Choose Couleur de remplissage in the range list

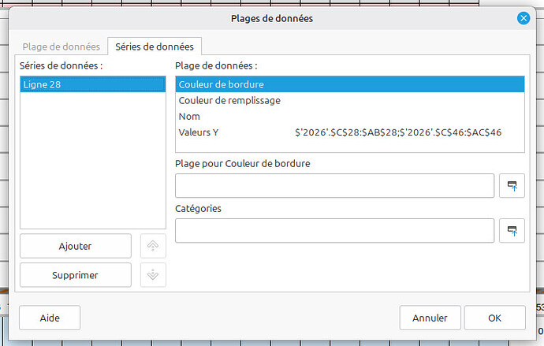229,100
